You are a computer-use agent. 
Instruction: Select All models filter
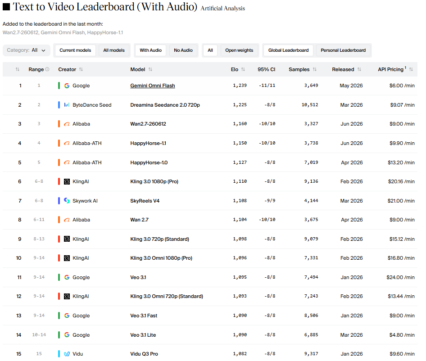[x=114, y=50]
